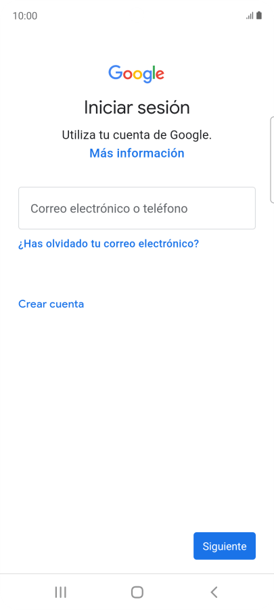Click the lowercase blue g in Google logo
This screenshot has height=610, width=274.
click(147, 76)
